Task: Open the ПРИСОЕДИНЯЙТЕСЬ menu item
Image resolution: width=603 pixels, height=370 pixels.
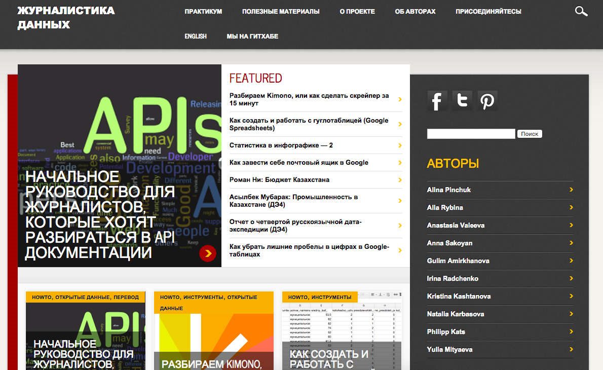Action: (x=488, y=12)
